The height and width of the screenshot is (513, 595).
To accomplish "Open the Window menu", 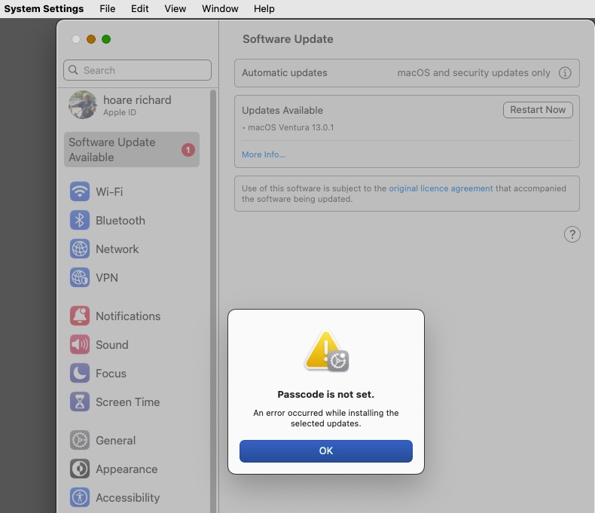I will 220,8.
